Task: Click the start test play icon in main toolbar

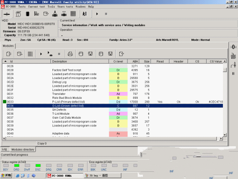Action: coord(97,14)
